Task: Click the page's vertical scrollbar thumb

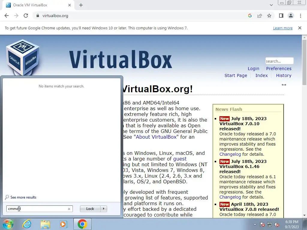Action: [305, 62]
